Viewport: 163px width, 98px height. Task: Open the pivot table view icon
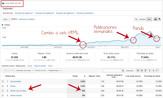(x=157, y=71)
